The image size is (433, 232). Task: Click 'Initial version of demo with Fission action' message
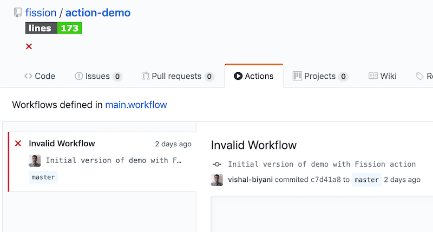pyautogui.click(x=322, y=165)
